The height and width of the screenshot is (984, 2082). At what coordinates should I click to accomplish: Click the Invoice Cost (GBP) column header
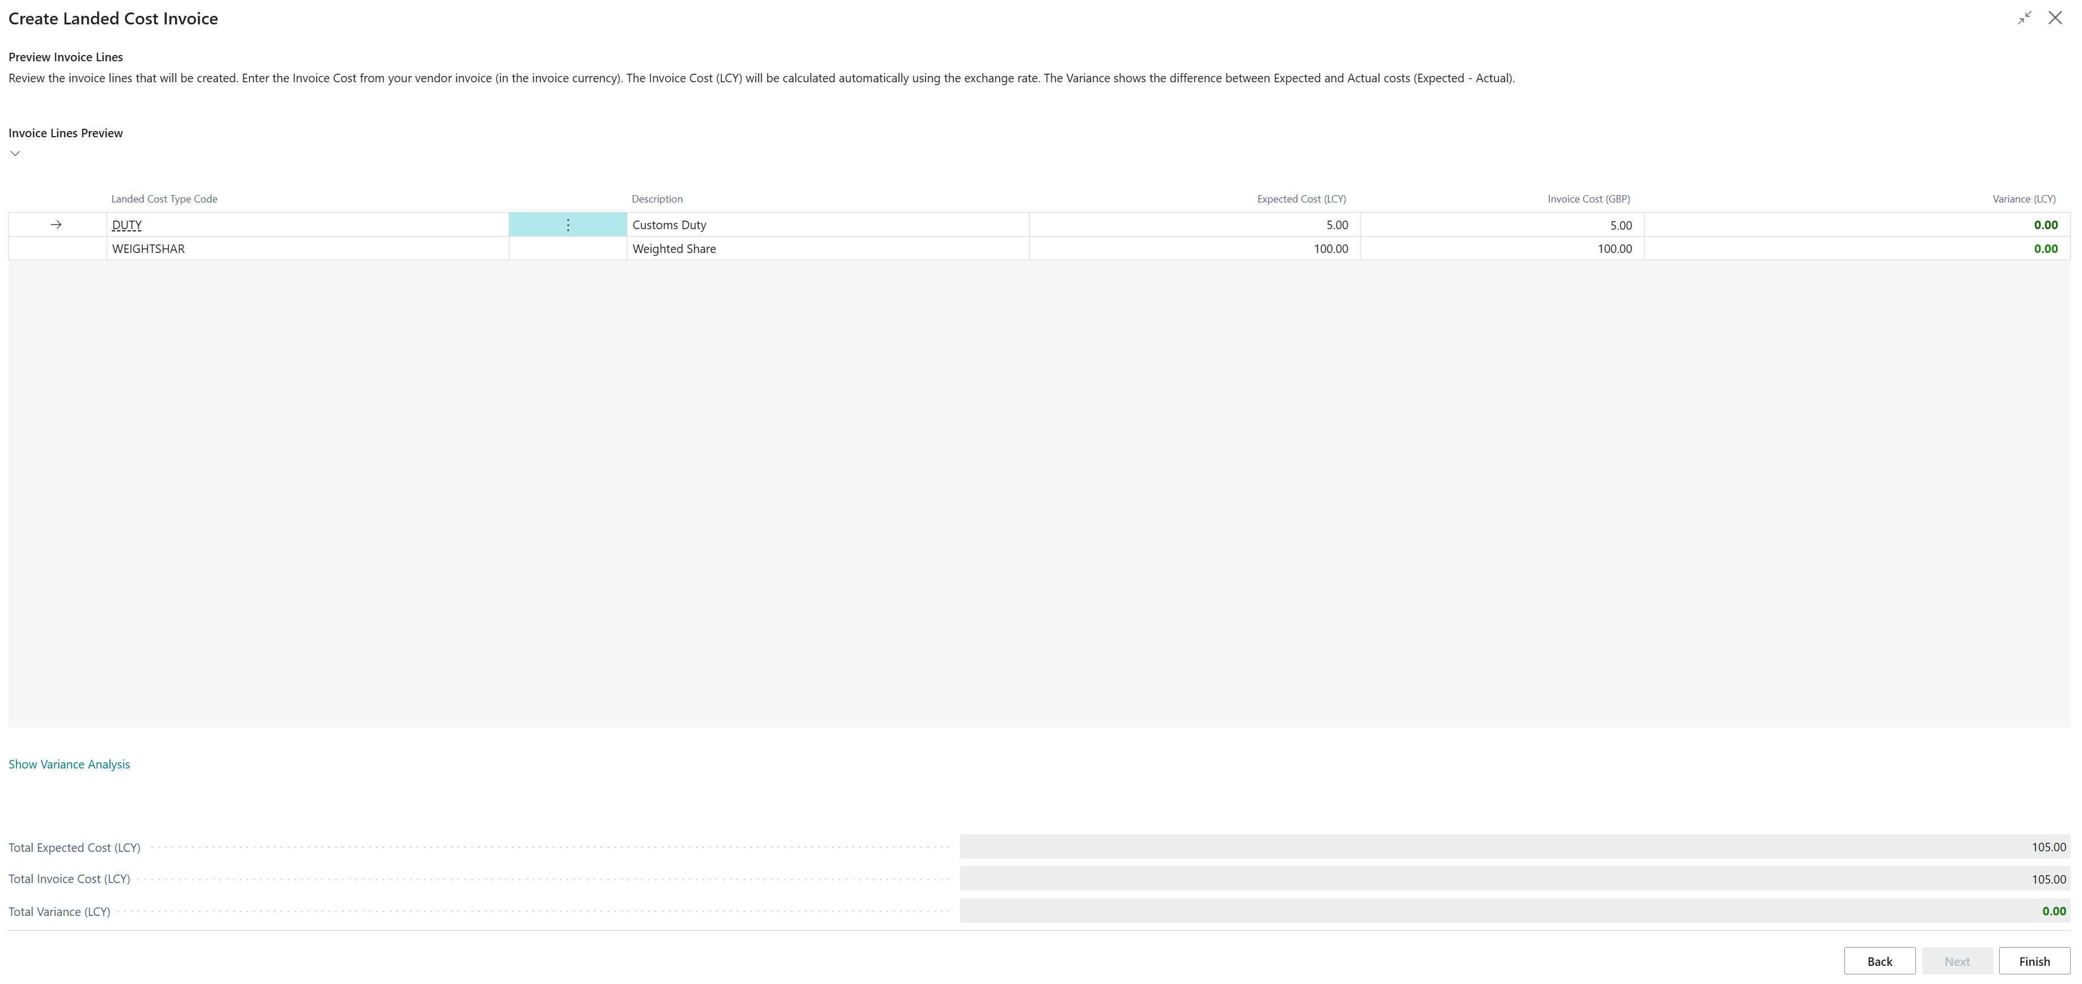click(1588, 199)
